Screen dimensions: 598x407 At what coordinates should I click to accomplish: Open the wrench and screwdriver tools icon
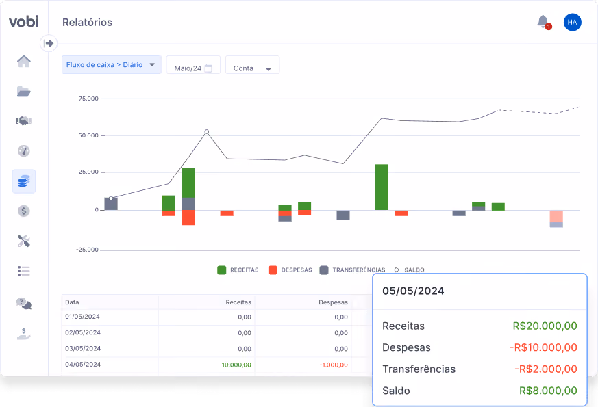[24, 241]
